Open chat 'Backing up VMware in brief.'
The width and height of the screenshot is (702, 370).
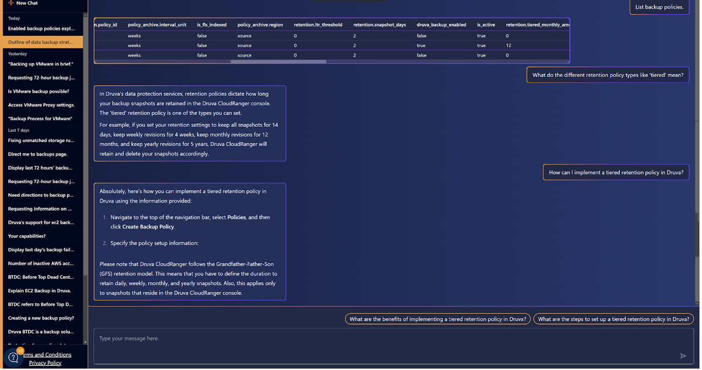[41, 64]
